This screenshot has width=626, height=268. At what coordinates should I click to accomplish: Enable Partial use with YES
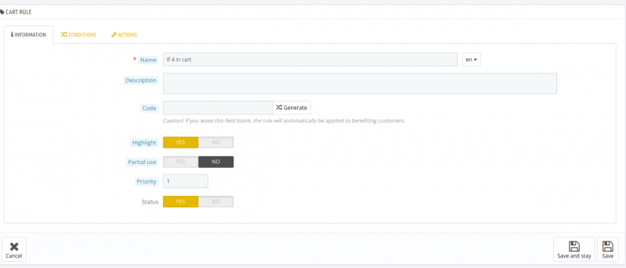pos(180,162)
